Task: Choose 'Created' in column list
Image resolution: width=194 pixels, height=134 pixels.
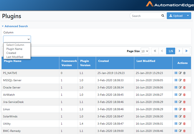Action: point(11,53)
